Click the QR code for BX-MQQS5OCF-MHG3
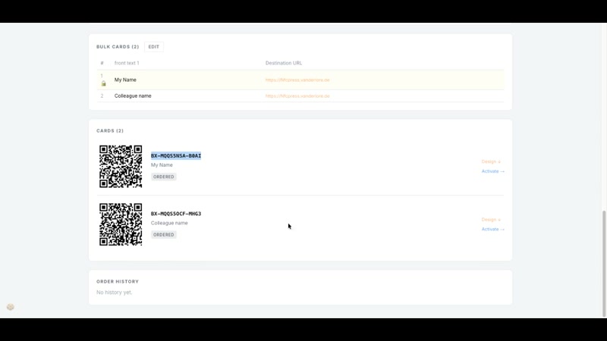 121,224
